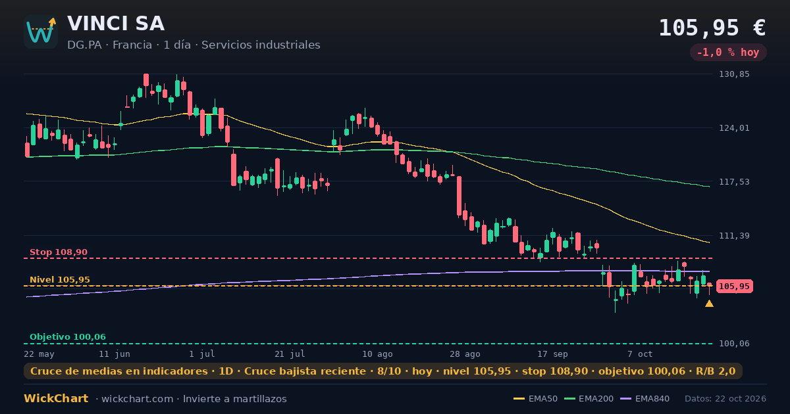
Task: Select the "22 may" date label
Action: pos(39,354)
